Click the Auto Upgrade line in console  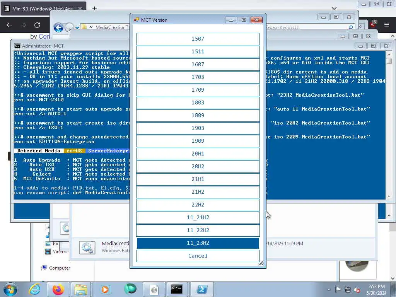(x=72, y=160)
